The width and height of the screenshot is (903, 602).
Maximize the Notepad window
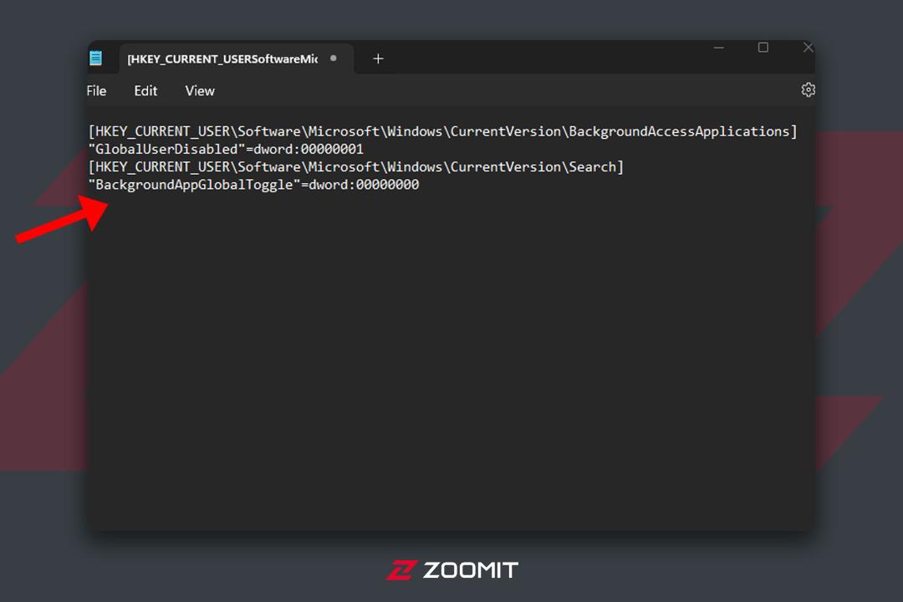point(763,47)
